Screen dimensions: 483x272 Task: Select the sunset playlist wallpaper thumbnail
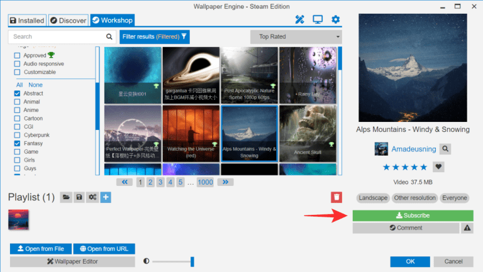click(18, 220)
